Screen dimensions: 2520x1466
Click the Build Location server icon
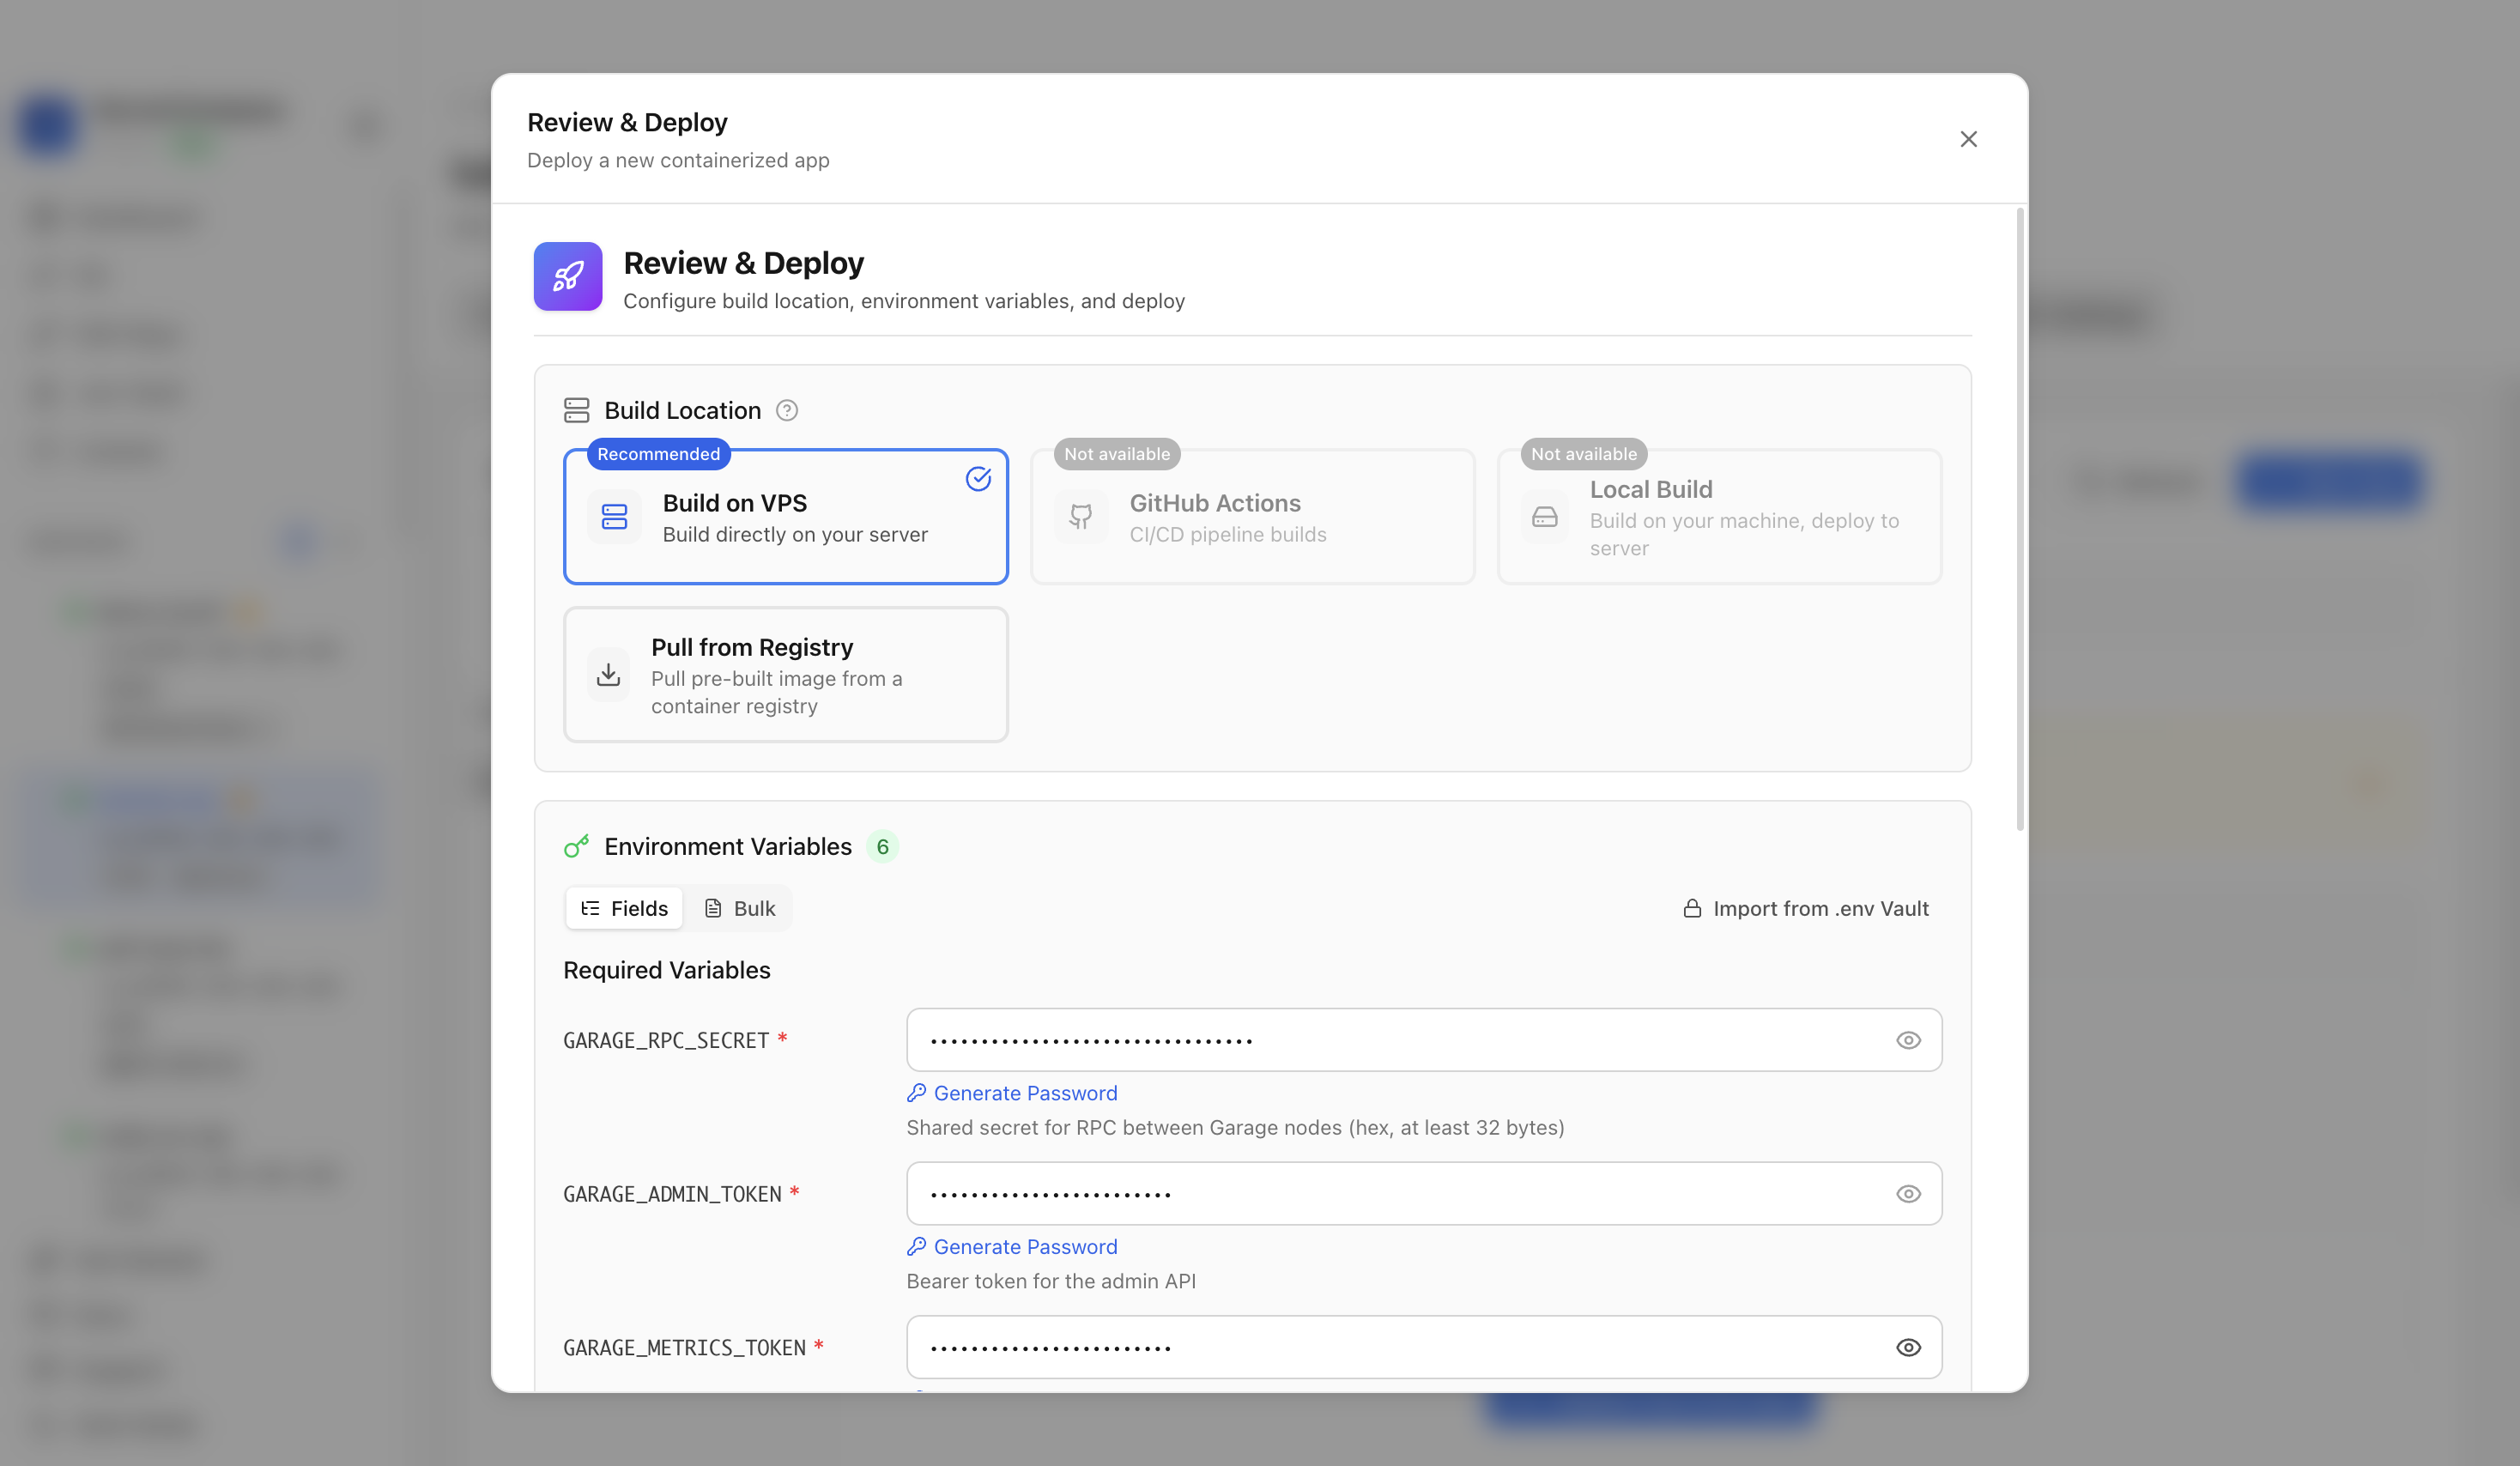point(577,411)
